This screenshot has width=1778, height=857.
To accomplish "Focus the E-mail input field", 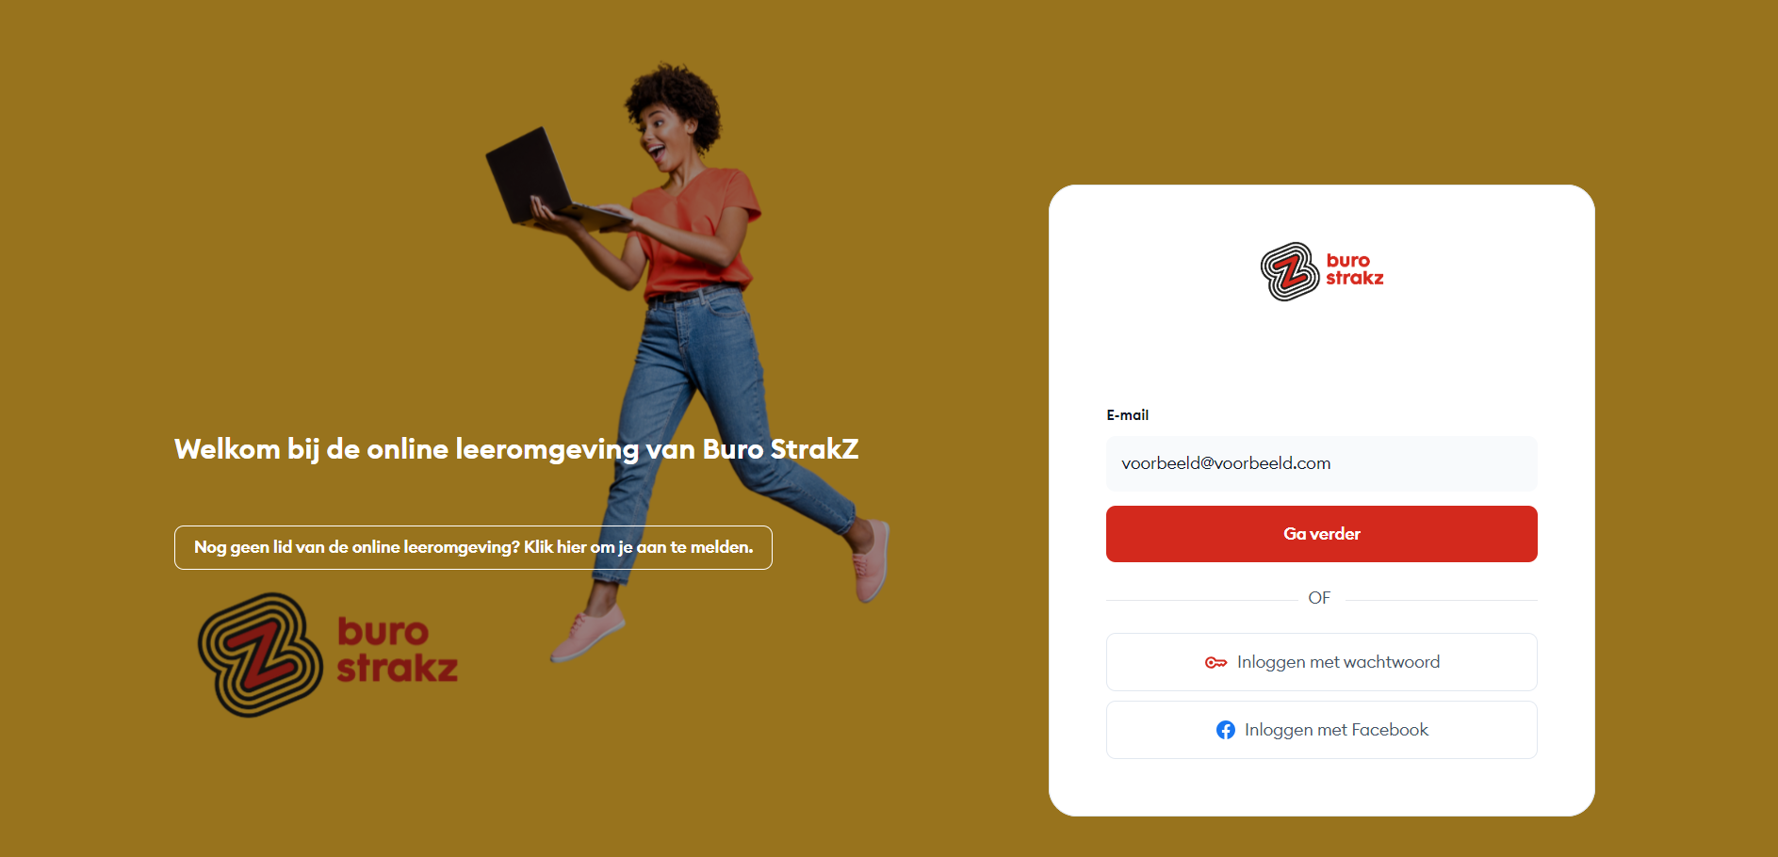I will click(x=1321, y=463).
